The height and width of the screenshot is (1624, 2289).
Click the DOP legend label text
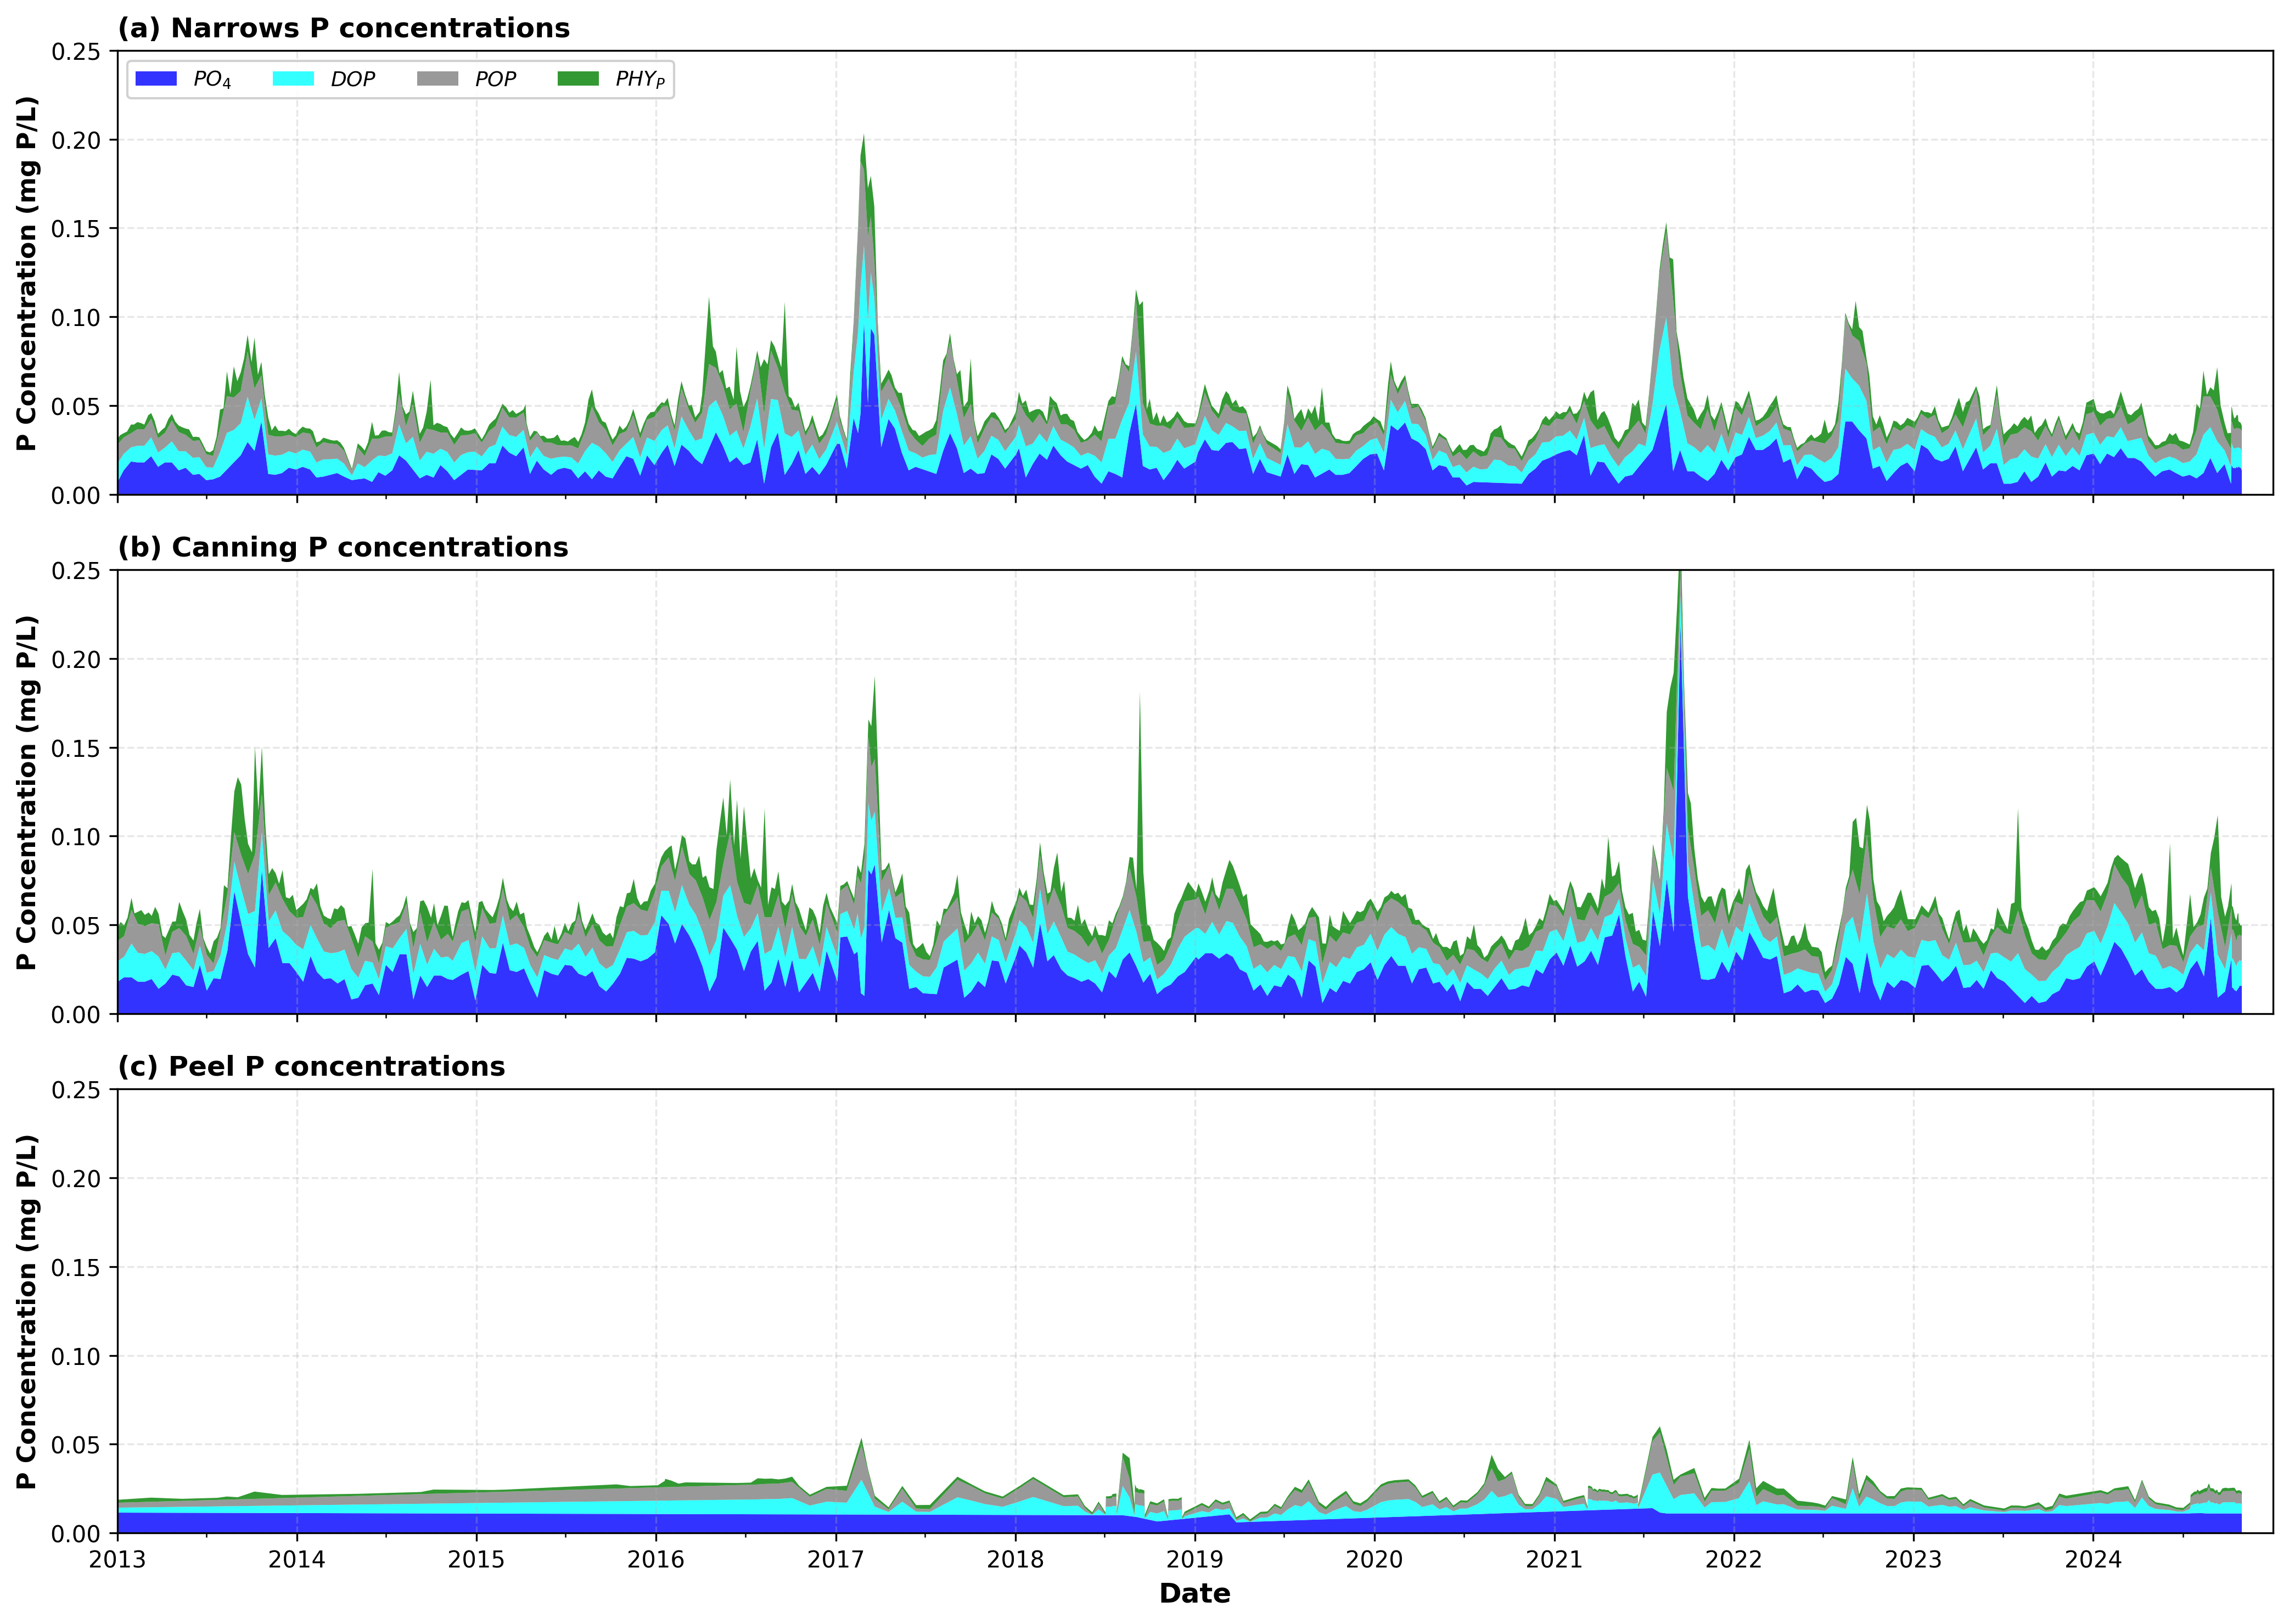[x=353, y=80]
